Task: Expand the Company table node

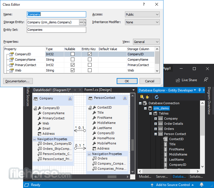Action: (x=156, y=118)
